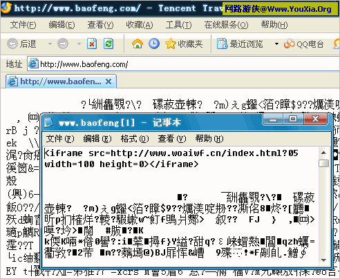Open the browser 在线服务(O) menu
The height and width of the screenshot is (279, 340).
pos(226,25)
